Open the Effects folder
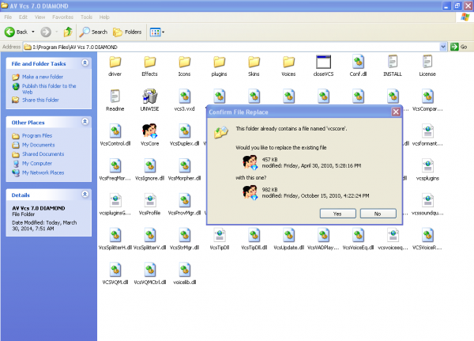The width and height of the screenshot is (474, 341). pos(149,63)
